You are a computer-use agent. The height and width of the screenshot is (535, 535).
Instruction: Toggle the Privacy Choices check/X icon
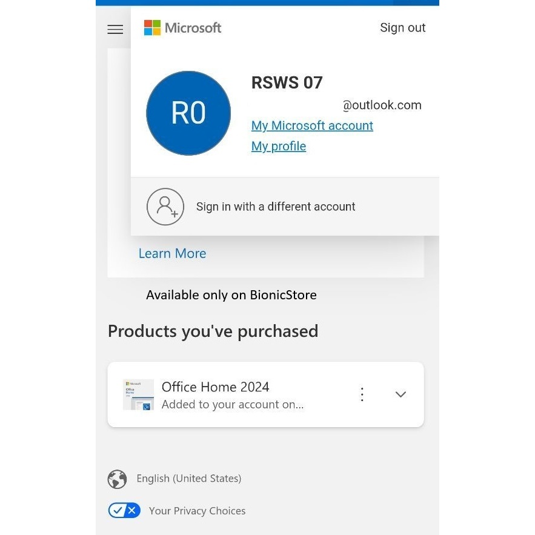click(x=124, y=511)
